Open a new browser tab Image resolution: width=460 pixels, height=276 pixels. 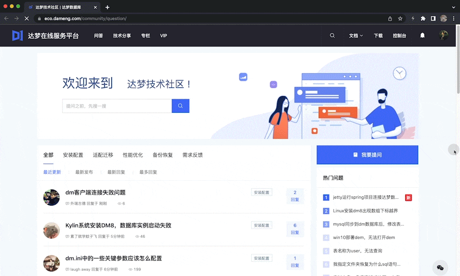pyautogui.click(x=107, y=7)
